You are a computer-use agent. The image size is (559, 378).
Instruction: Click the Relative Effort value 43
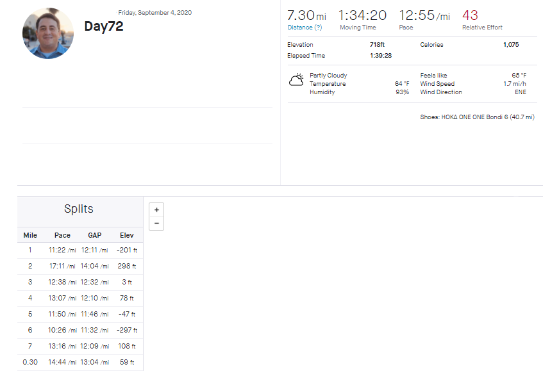pyautogui.click(x=471, y=15)
